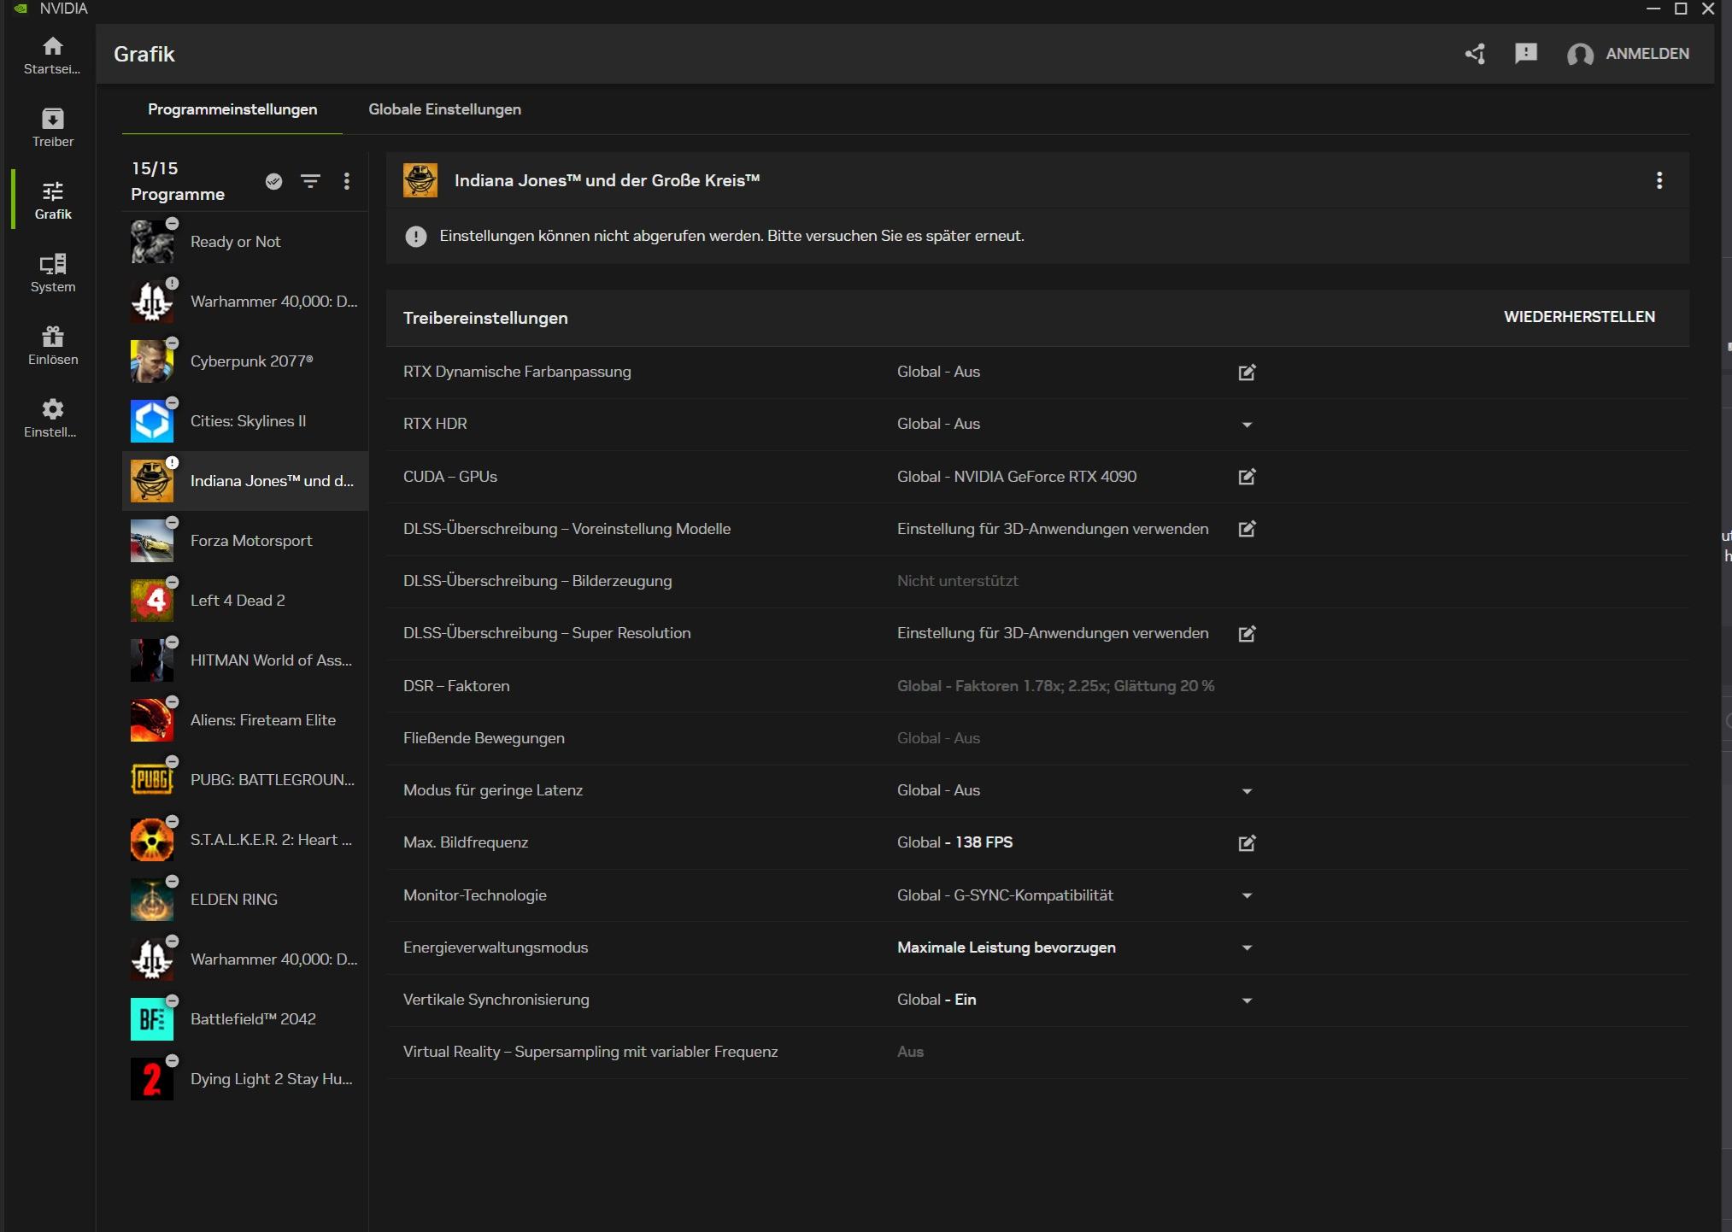Screen dimensions: 1732x1232
Task: Click the checkmark icon above program list
Action: (273, 181)
